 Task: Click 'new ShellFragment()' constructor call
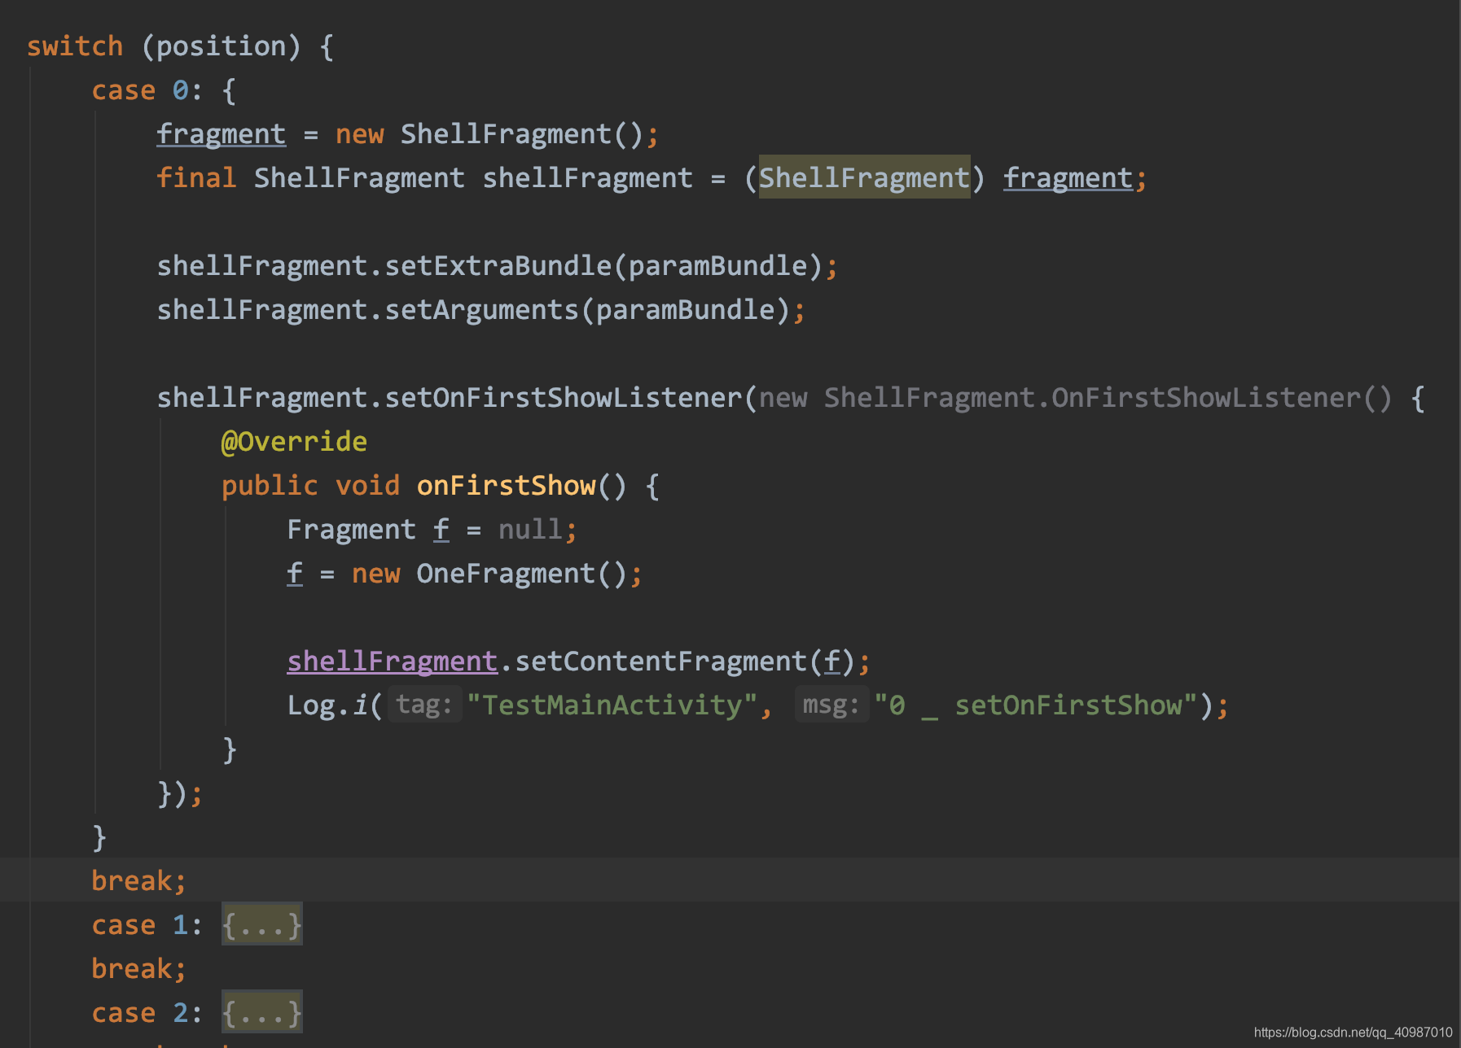[489, 133]
